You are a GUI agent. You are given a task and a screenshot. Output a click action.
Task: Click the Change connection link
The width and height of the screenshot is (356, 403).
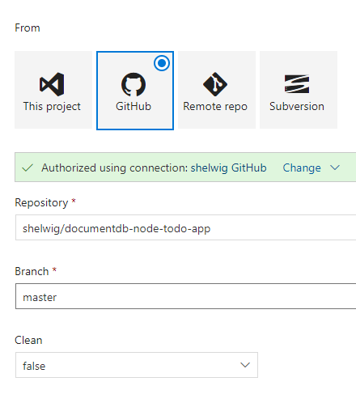pos(302,168)
